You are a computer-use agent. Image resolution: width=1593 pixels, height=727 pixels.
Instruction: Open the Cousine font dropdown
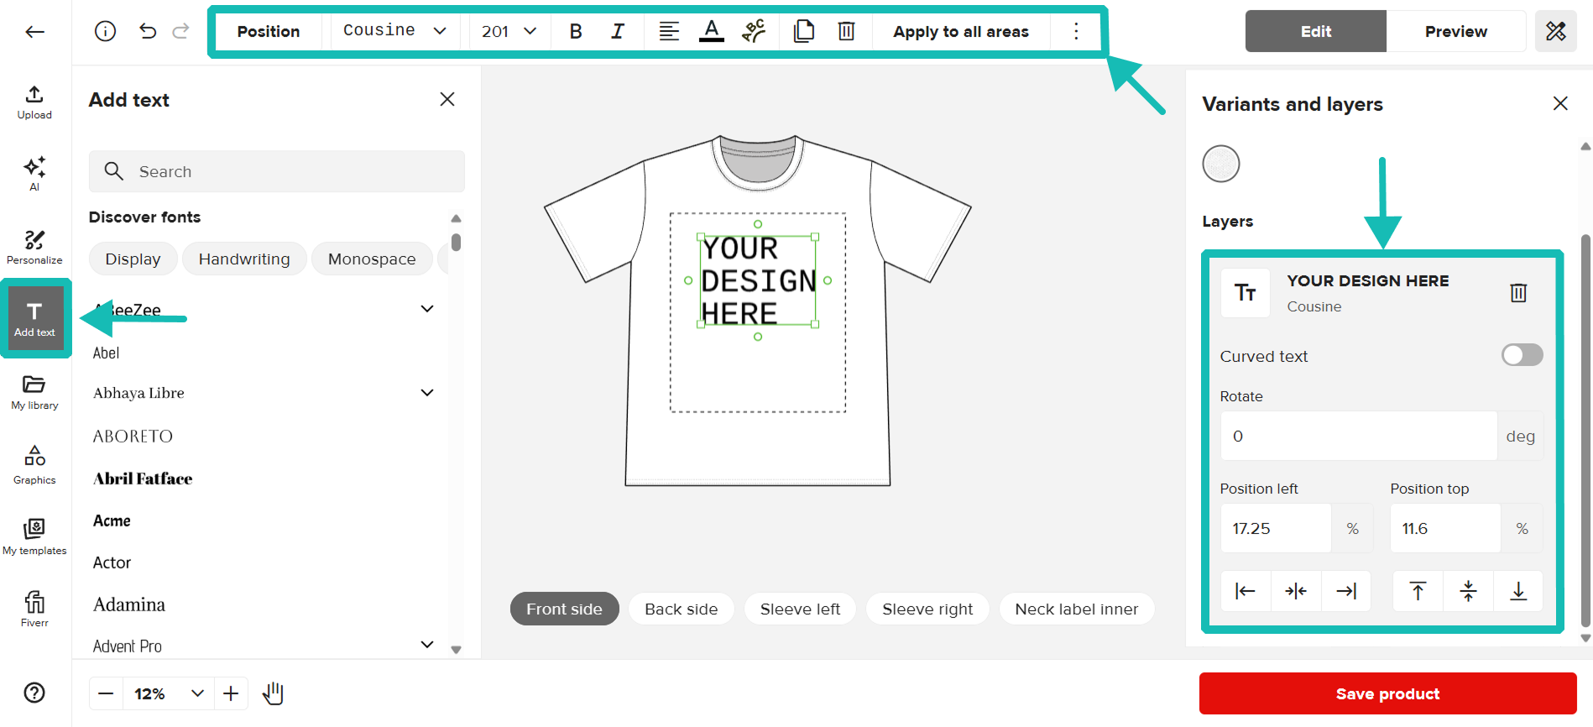coord(394,31)
